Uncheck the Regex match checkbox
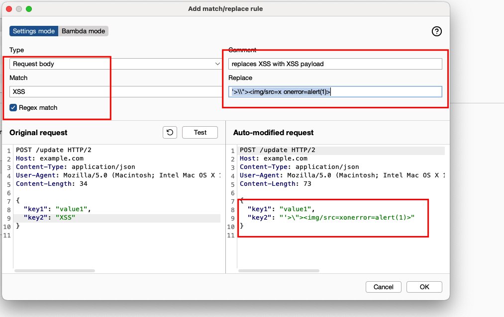The width and height of the screenshot is (504, 317). click(x=13, y=107)
